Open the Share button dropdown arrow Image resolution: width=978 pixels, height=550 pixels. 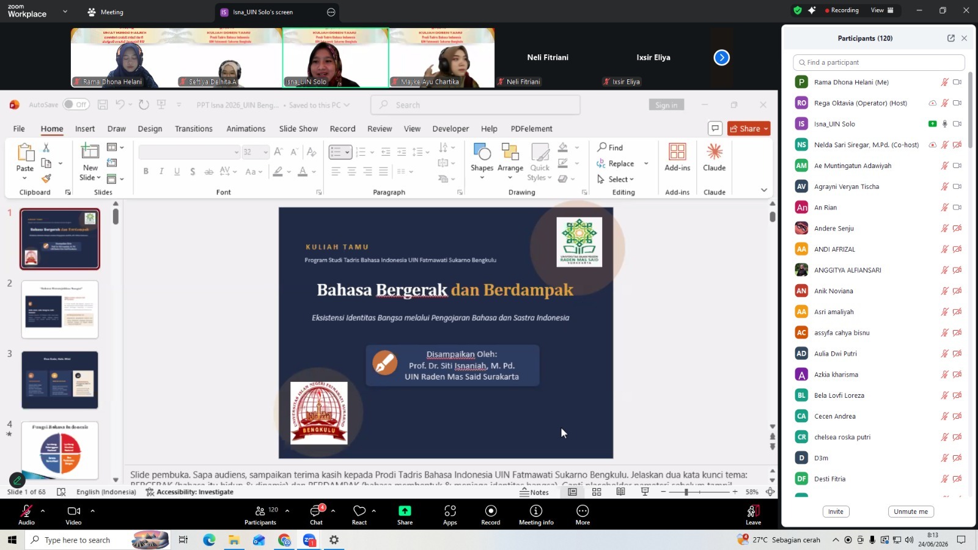[x=765, y=129]
